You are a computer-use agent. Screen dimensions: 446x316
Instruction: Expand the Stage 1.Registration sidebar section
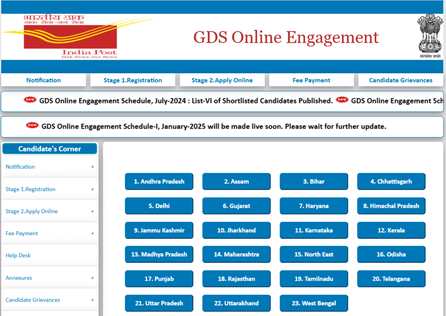[92, 189]
